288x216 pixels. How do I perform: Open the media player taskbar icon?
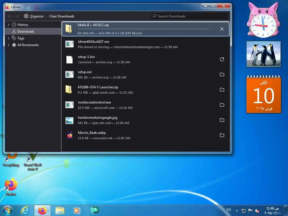coord(77,210)
